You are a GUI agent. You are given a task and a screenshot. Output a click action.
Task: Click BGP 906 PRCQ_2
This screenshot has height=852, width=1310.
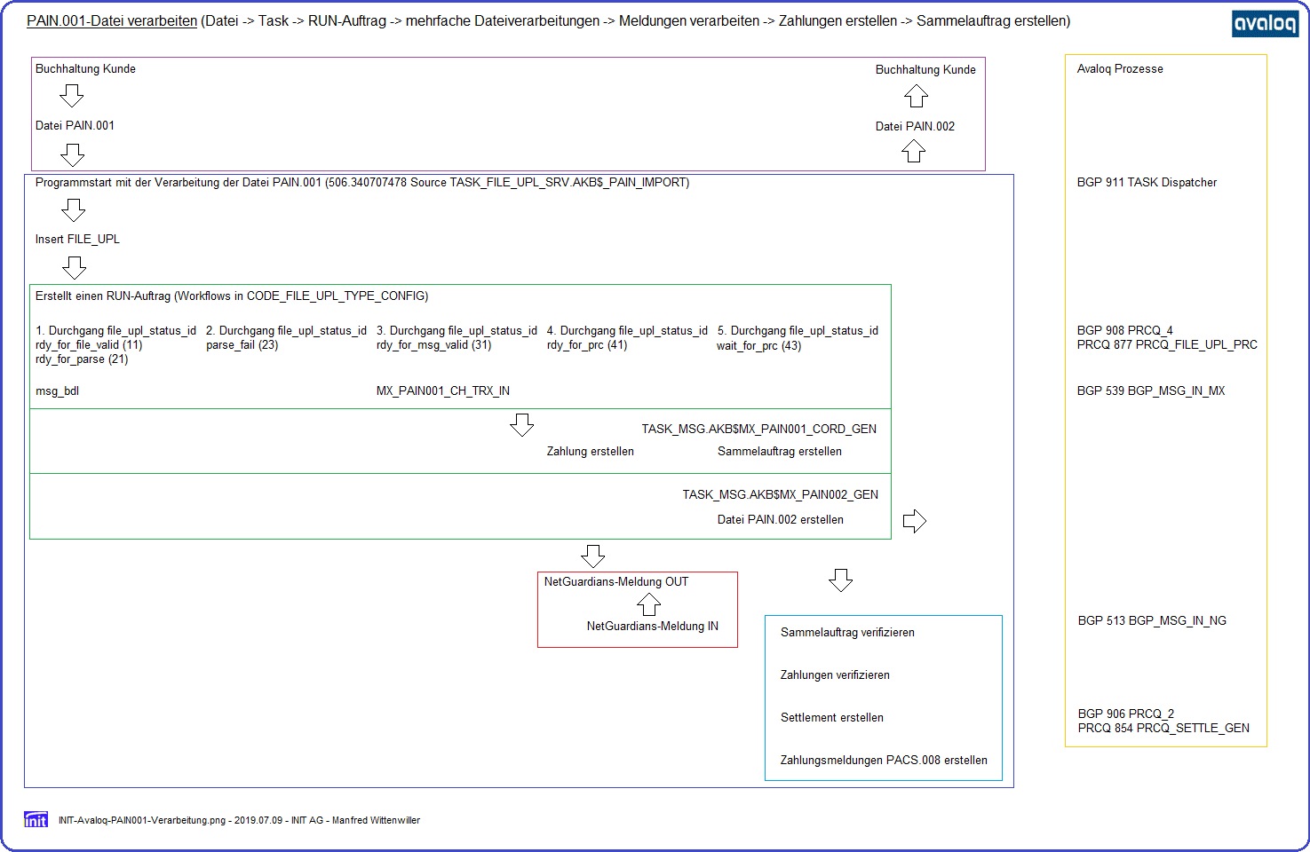tap(1126, 714)
